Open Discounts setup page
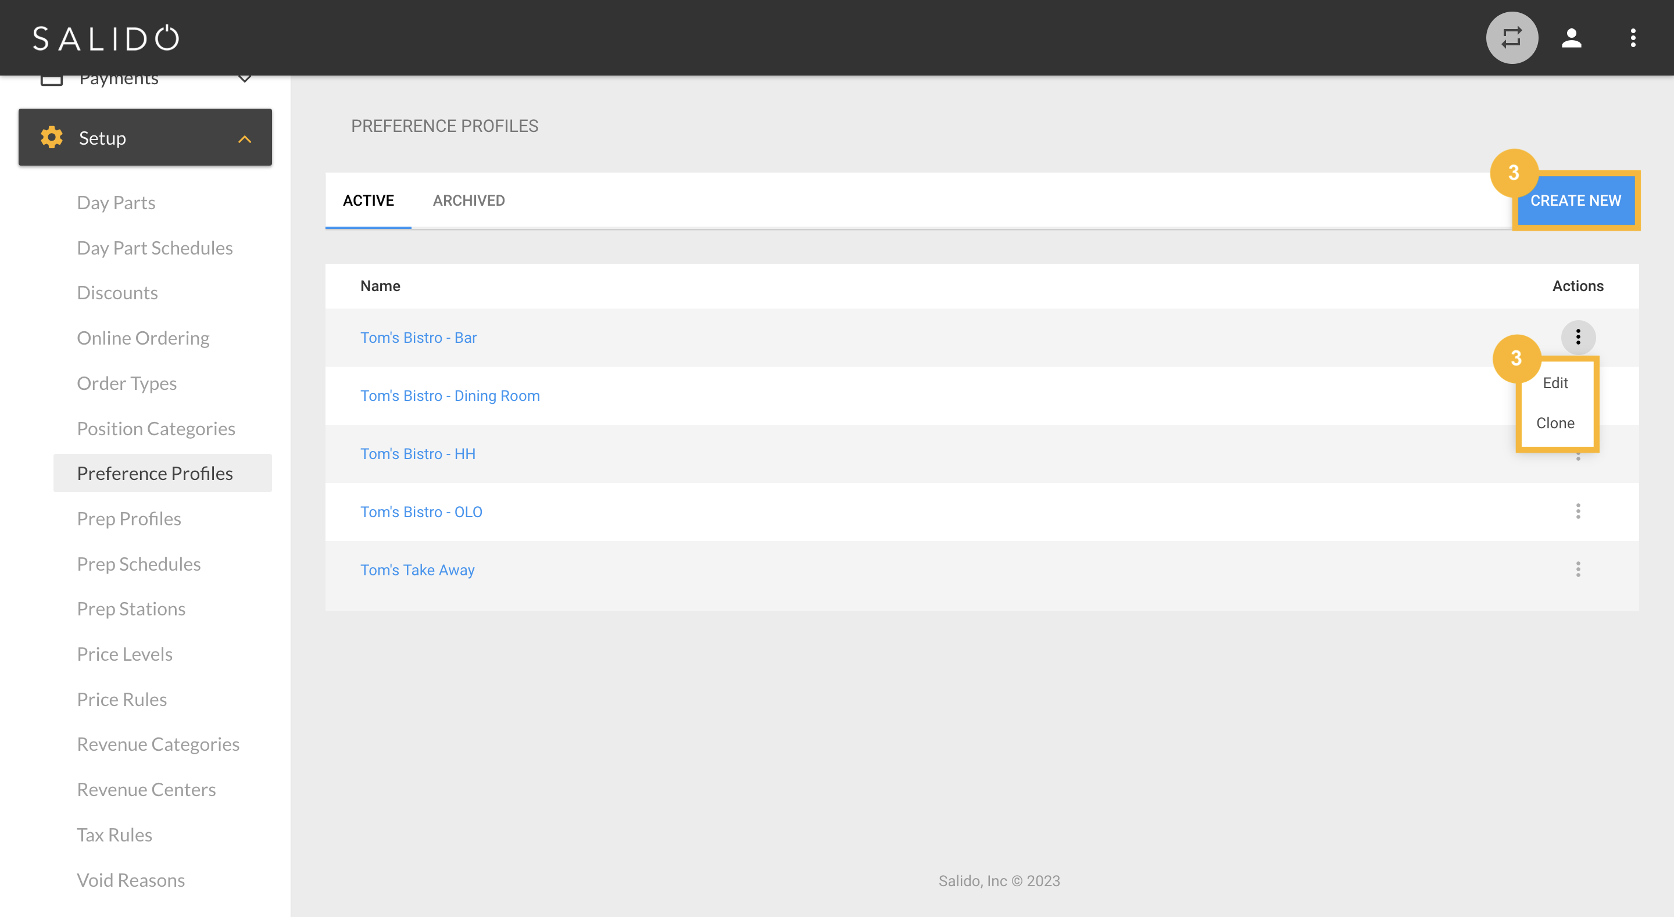 click(117, 292)
